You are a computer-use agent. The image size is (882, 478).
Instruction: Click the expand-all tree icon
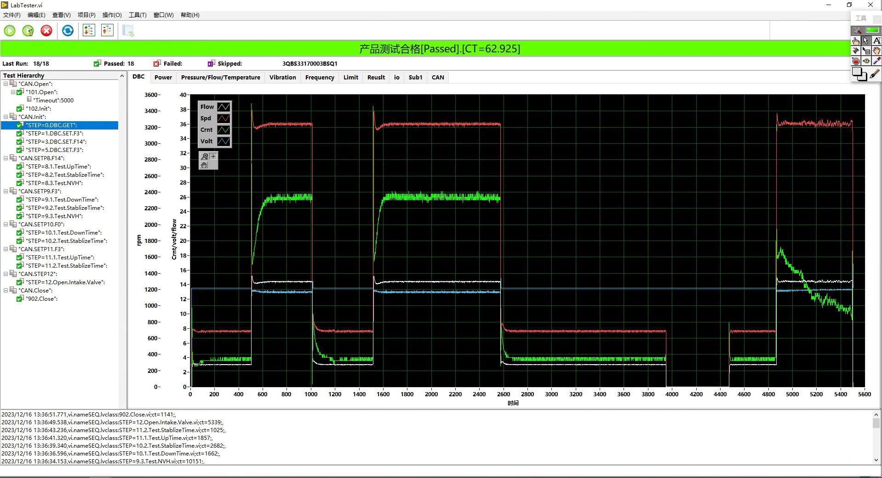(x=89, y=31)
